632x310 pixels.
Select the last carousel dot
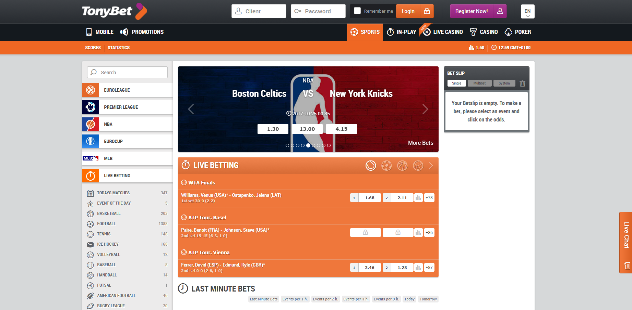[329, 145]
